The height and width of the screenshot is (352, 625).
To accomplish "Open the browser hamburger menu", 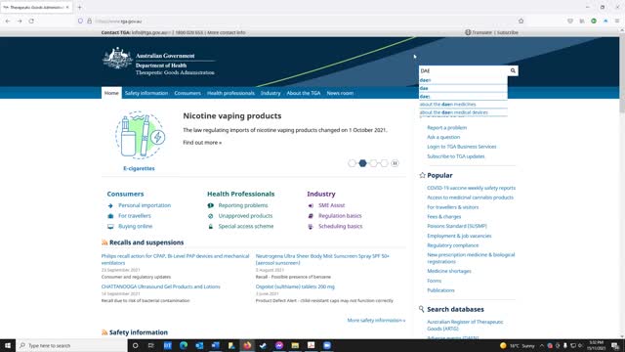I will (x=617, y=21).
